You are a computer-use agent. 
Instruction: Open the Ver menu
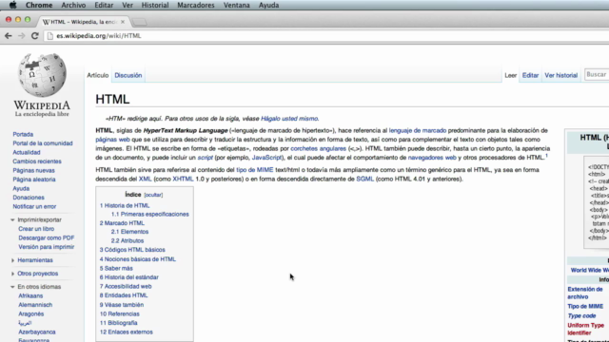(x=128, y=5)
